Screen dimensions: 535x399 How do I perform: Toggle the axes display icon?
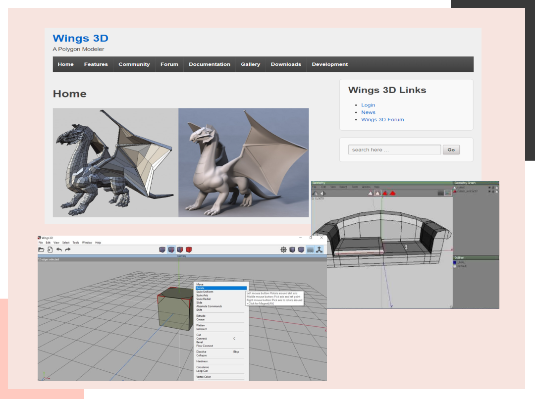(319, 249)
